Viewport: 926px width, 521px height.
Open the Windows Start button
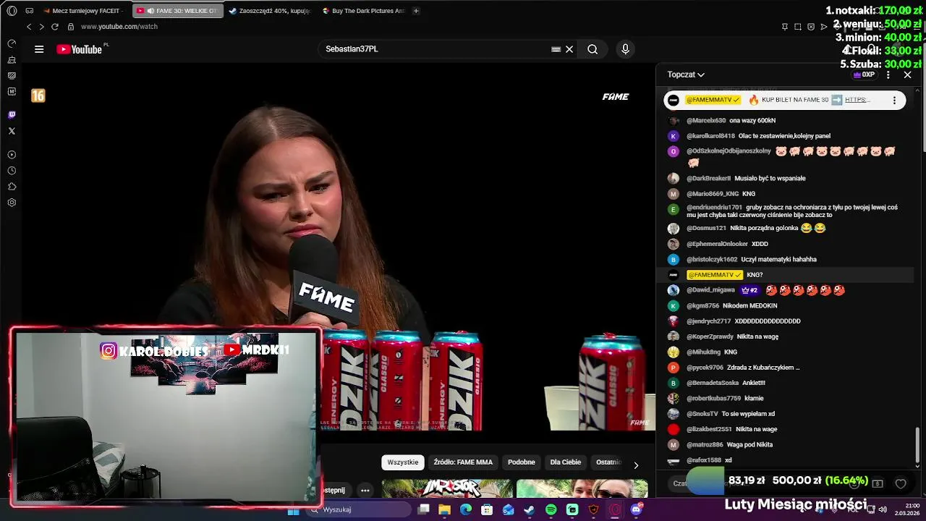(293, 510)
